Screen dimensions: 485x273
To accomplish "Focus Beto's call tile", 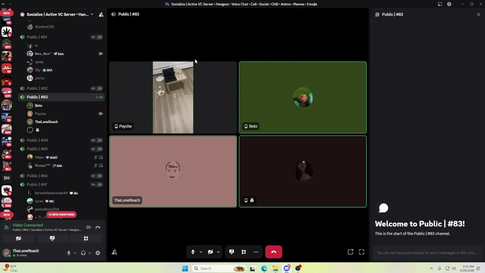I will (x=303, y=97).
